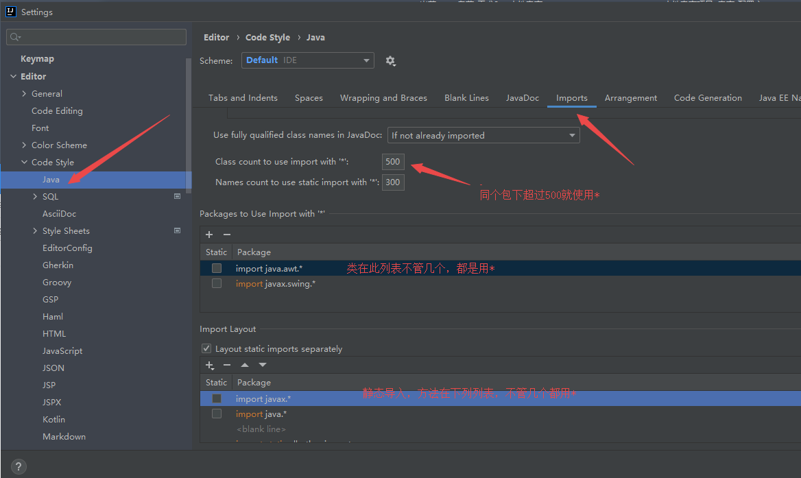Collapse the Editor tree section
Viewport: 801px width, 478px height.
[13, 76]
